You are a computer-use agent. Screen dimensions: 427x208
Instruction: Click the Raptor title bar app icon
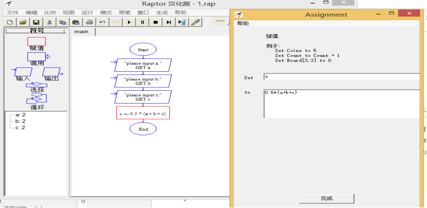[x=9, y=3]
